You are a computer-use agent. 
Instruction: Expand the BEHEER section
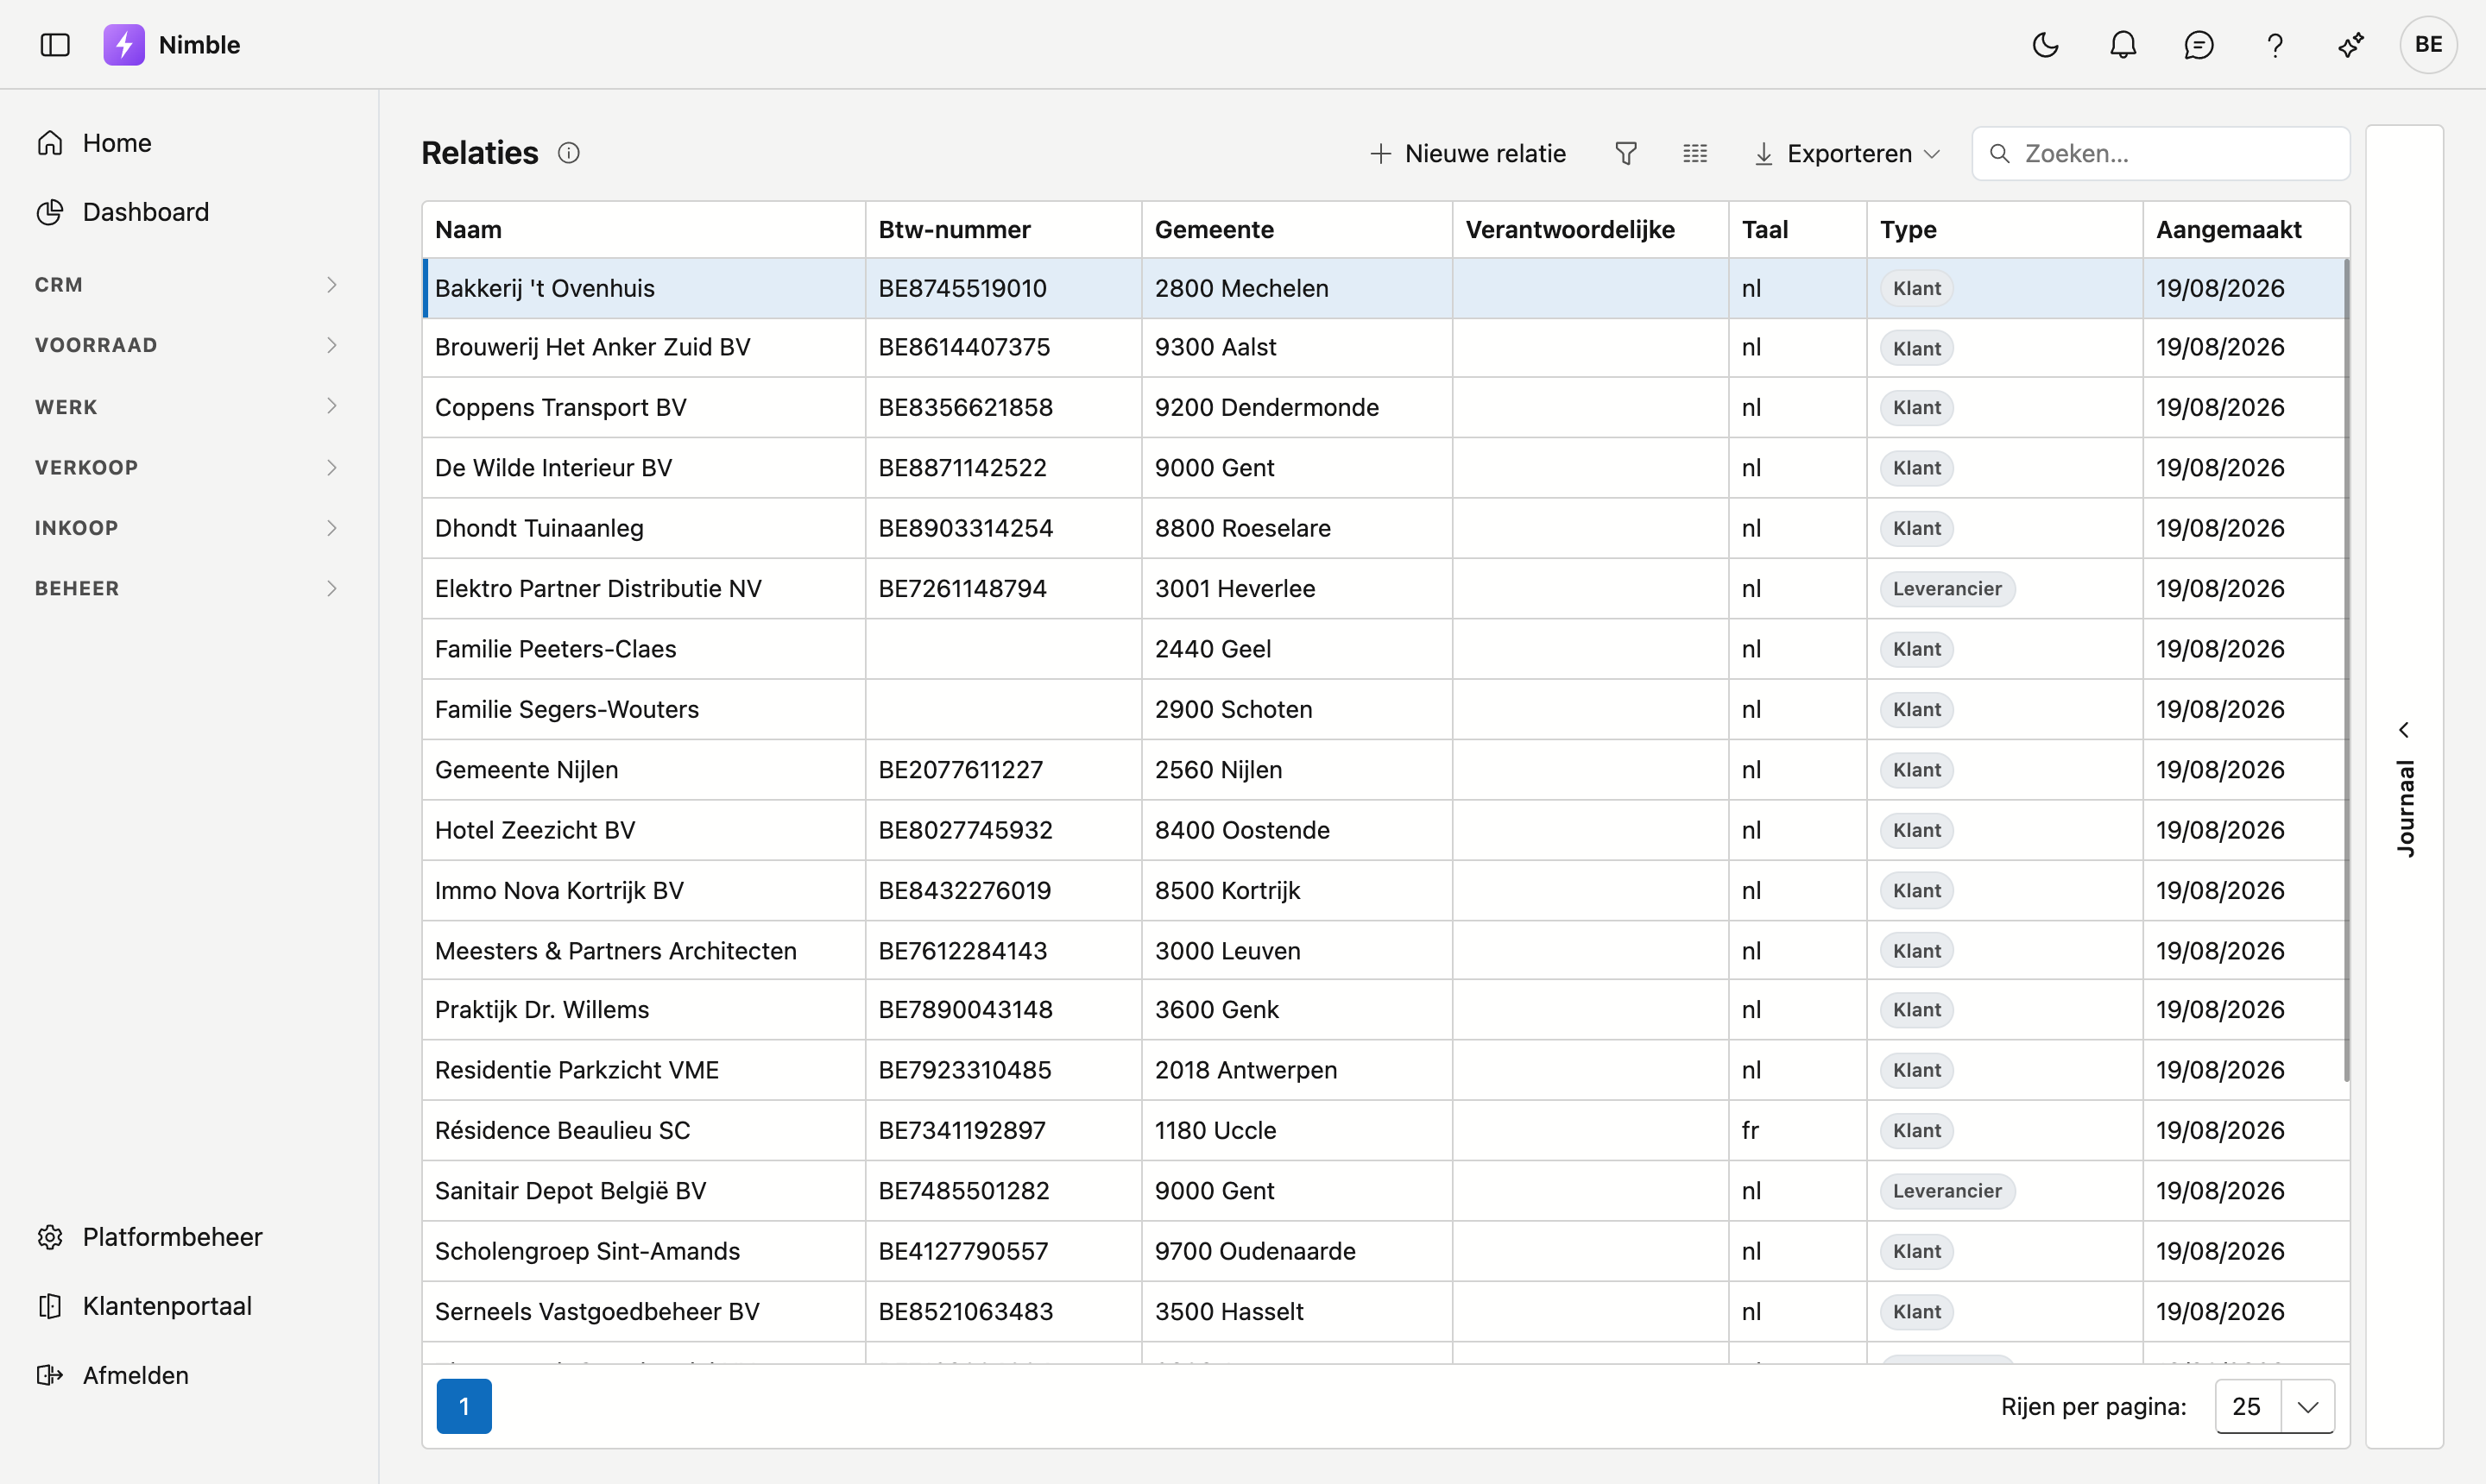pos(189,588)
